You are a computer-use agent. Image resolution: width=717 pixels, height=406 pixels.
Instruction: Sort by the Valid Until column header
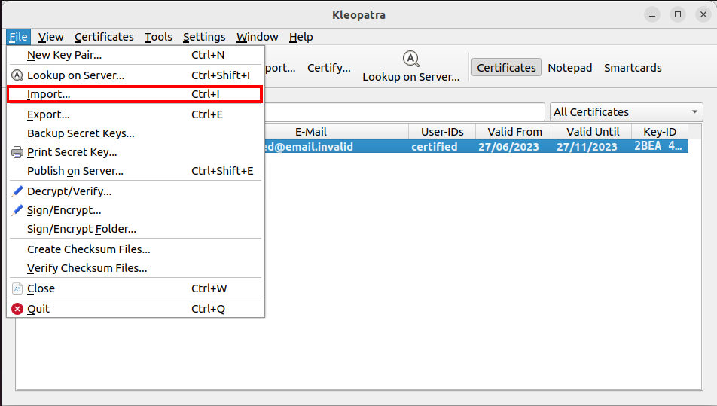593,132
